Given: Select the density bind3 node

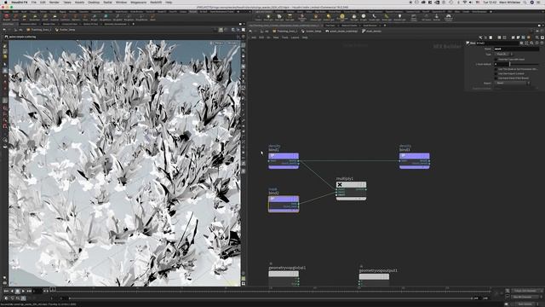Looking at the screenshot, I should (x=415, y=161).
